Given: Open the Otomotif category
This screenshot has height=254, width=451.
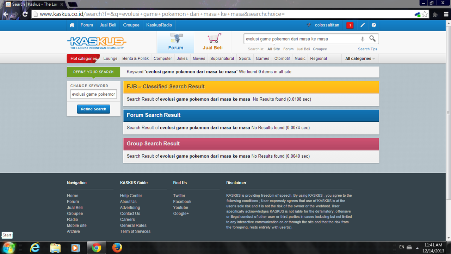Looking at the screenshot, I should pos(282,58).
